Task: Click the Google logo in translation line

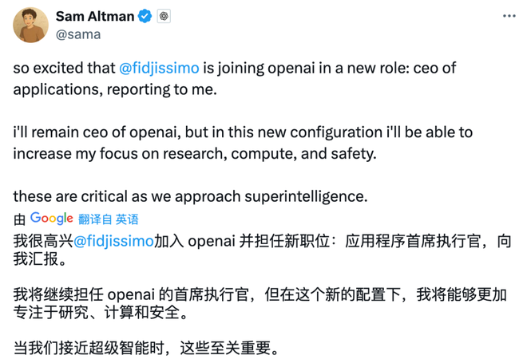Action: (x=52, y=219)
